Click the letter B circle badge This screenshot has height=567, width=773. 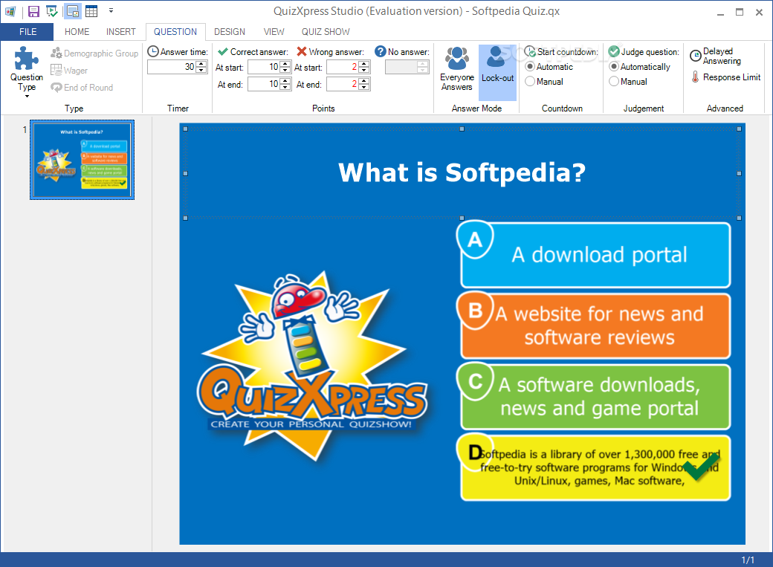point(475,311)
